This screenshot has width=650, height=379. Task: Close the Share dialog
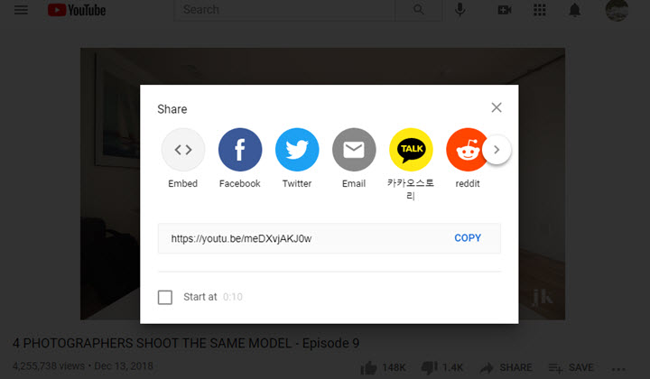[497, 107]
